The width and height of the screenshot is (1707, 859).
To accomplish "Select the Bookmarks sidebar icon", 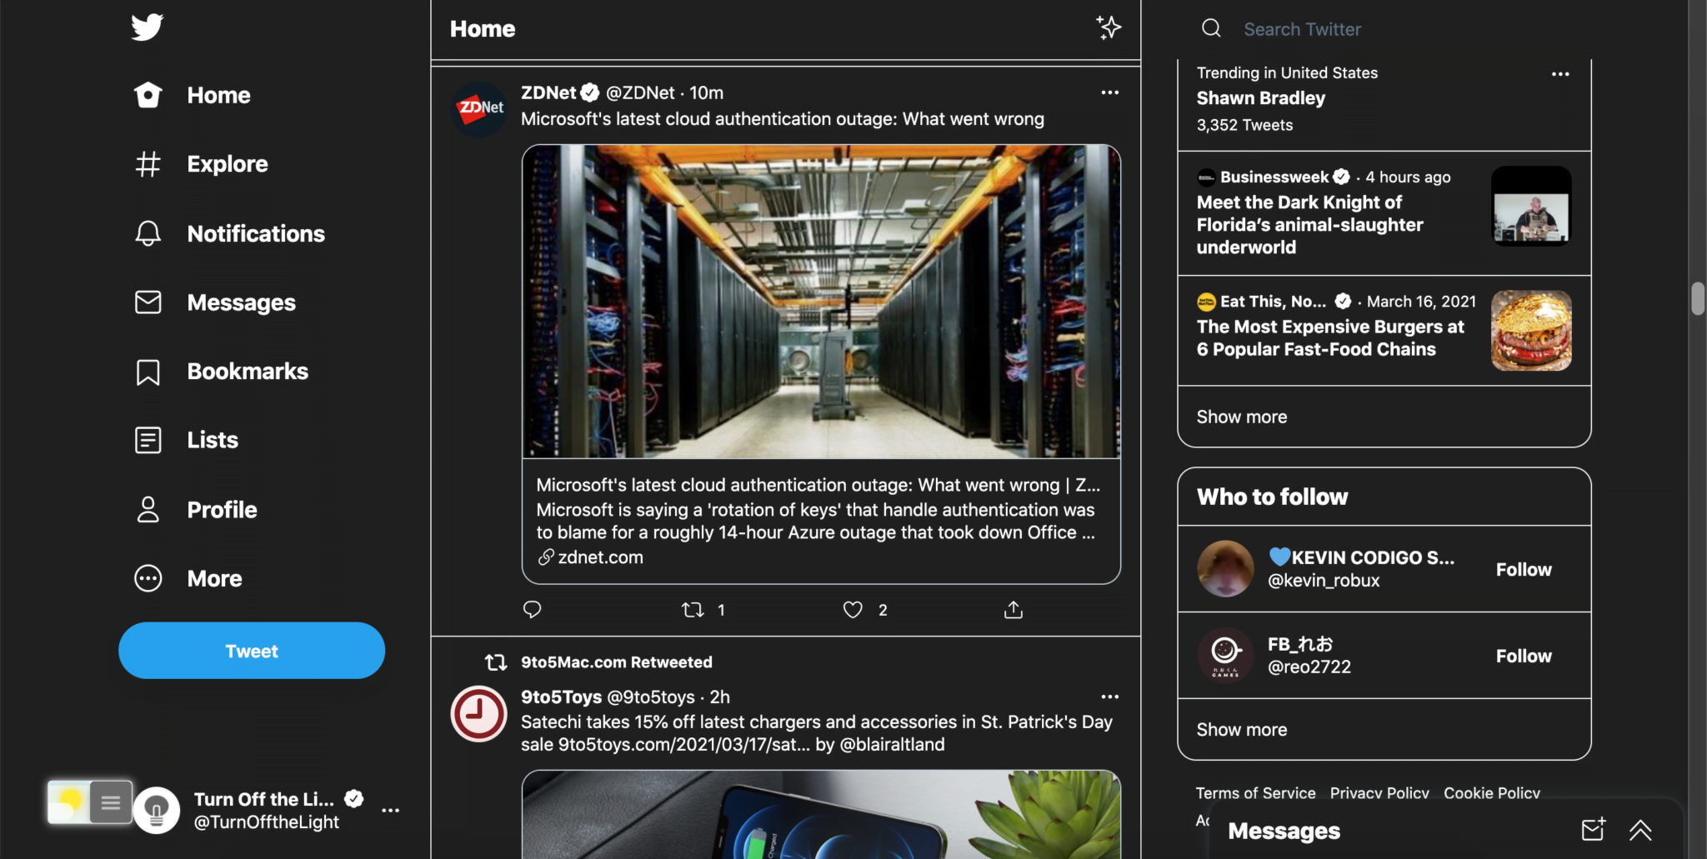I will click(x=148, y=372).
